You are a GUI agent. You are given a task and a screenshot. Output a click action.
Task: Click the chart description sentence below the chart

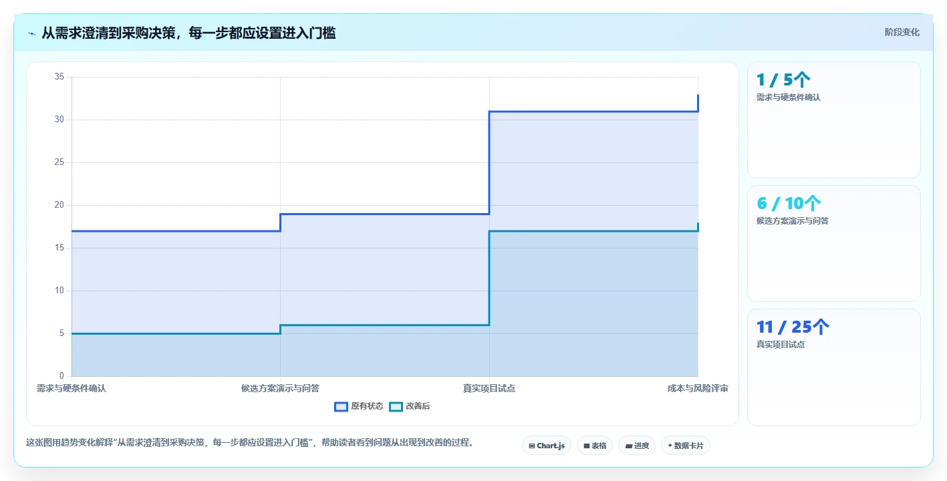pyautogui.click(x=250, y=442)
